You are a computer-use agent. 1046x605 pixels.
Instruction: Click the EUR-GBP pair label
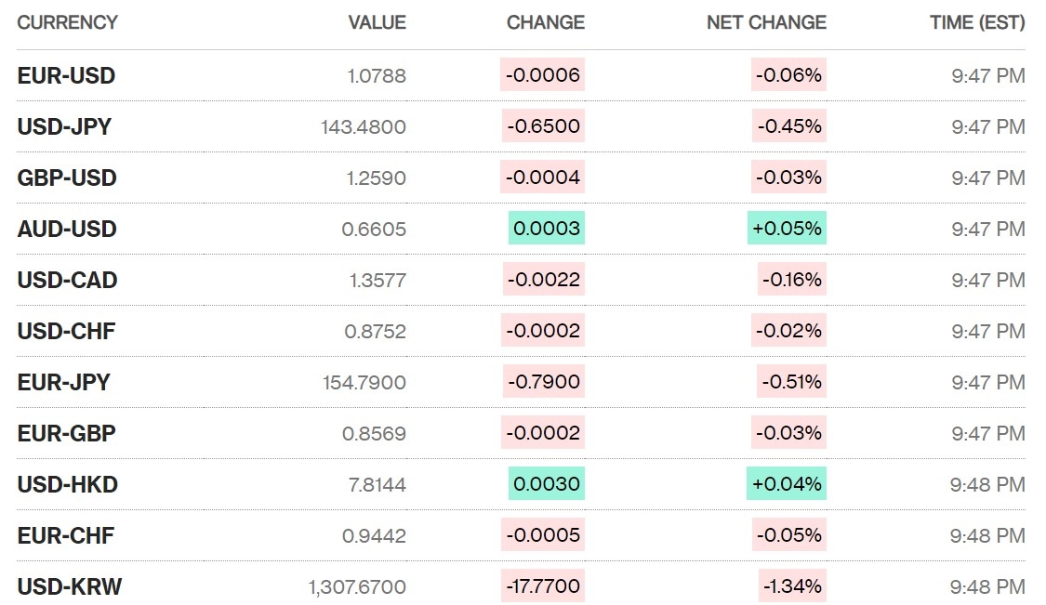click(66, 434)
